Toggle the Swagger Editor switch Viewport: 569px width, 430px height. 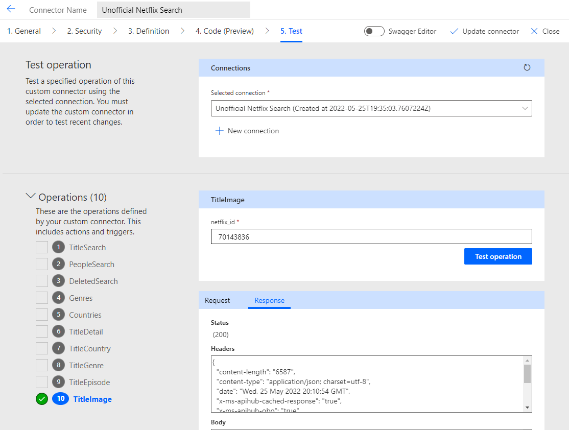374,31
